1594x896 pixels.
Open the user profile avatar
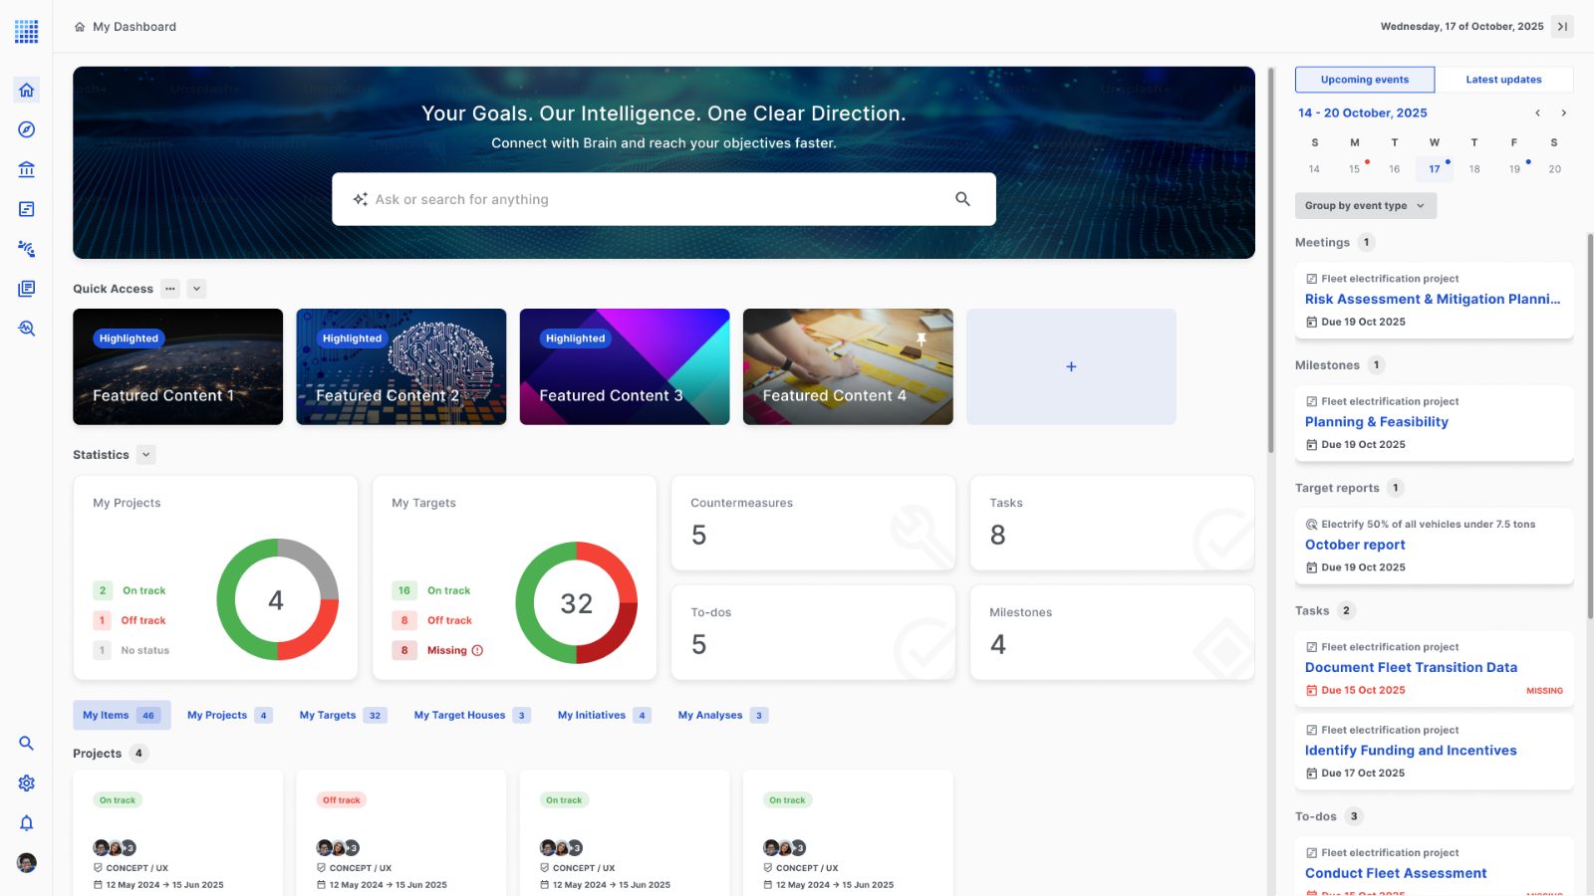click(27, 863)
